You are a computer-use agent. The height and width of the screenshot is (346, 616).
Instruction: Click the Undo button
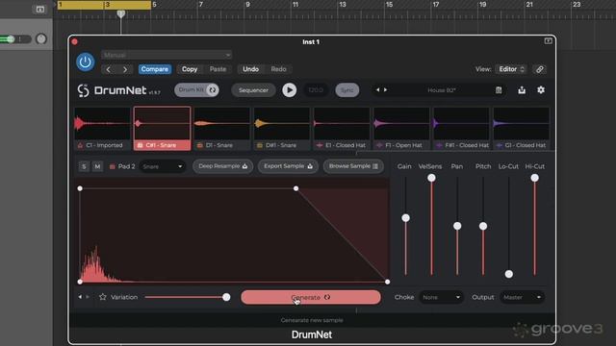(x=250, y=69)
